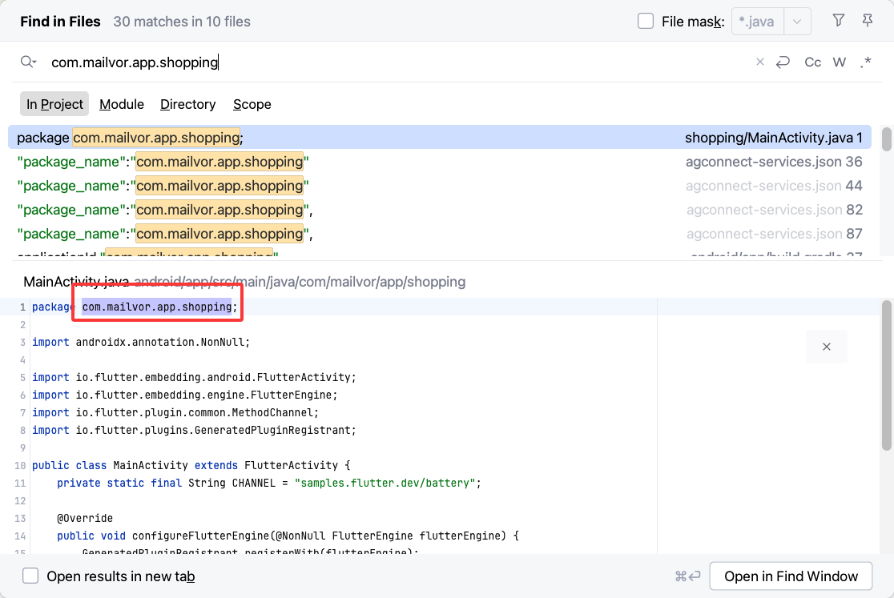
Task: Check Open results in new tab
Action: (x=30, y=576)
